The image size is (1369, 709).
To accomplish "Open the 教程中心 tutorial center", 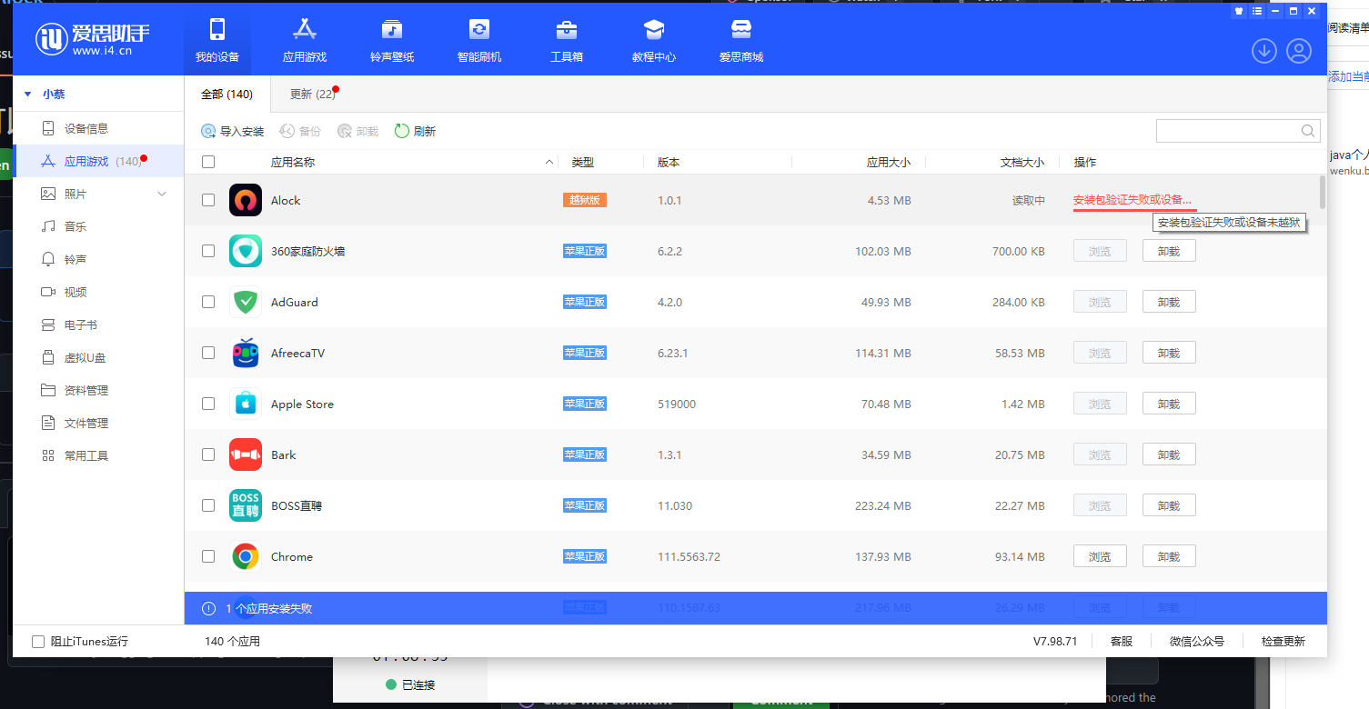I will [653, 40].
